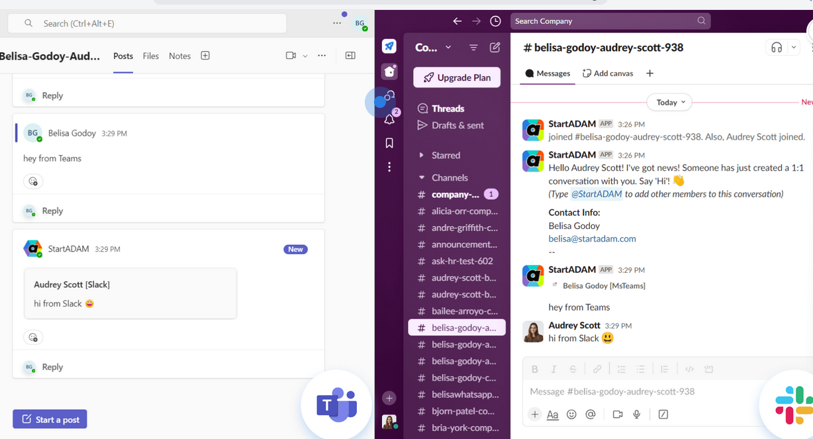
Task: Open the Slack bookmark sidebar icon
Action: coord(389,143)
